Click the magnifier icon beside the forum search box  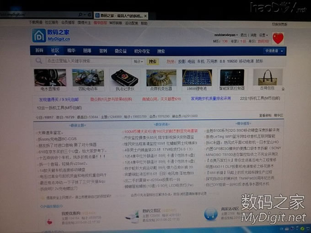(x=39, y=61)
